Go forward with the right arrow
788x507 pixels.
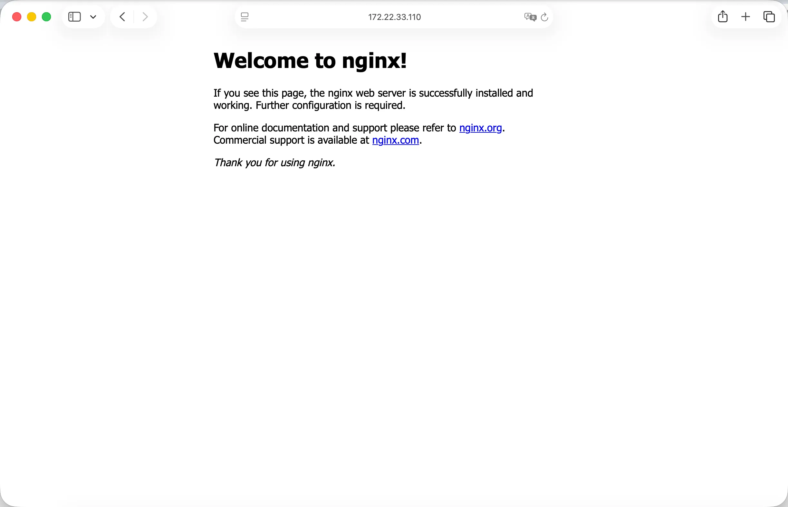coord(145,17)
